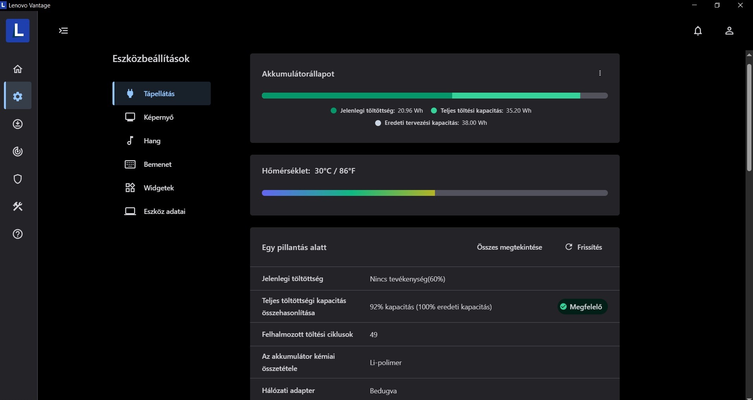
Task: Switch to the Képernyő tab
Action: coord(158,117)
